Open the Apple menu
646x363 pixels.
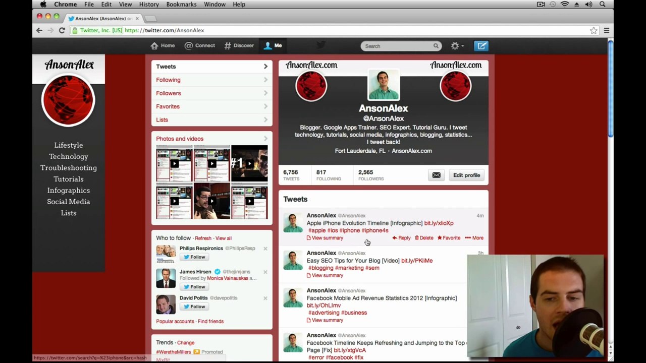[43, 5]
